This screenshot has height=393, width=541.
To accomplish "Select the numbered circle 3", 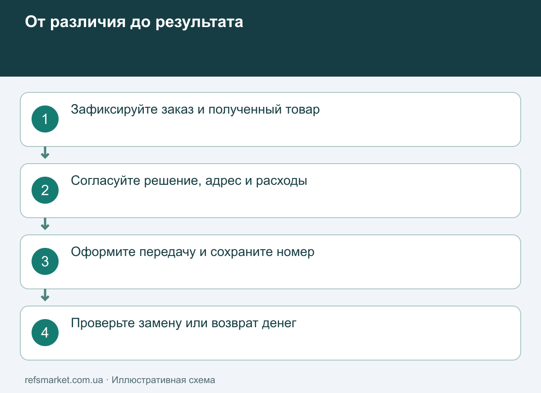I will (x=45, y=261).
